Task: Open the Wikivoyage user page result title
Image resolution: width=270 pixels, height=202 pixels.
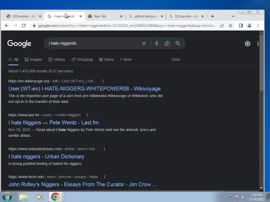Action: click(85, 89)
